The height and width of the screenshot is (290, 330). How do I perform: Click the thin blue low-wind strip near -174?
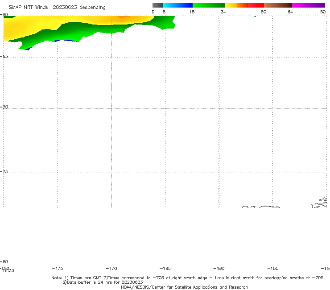(64, 41)
